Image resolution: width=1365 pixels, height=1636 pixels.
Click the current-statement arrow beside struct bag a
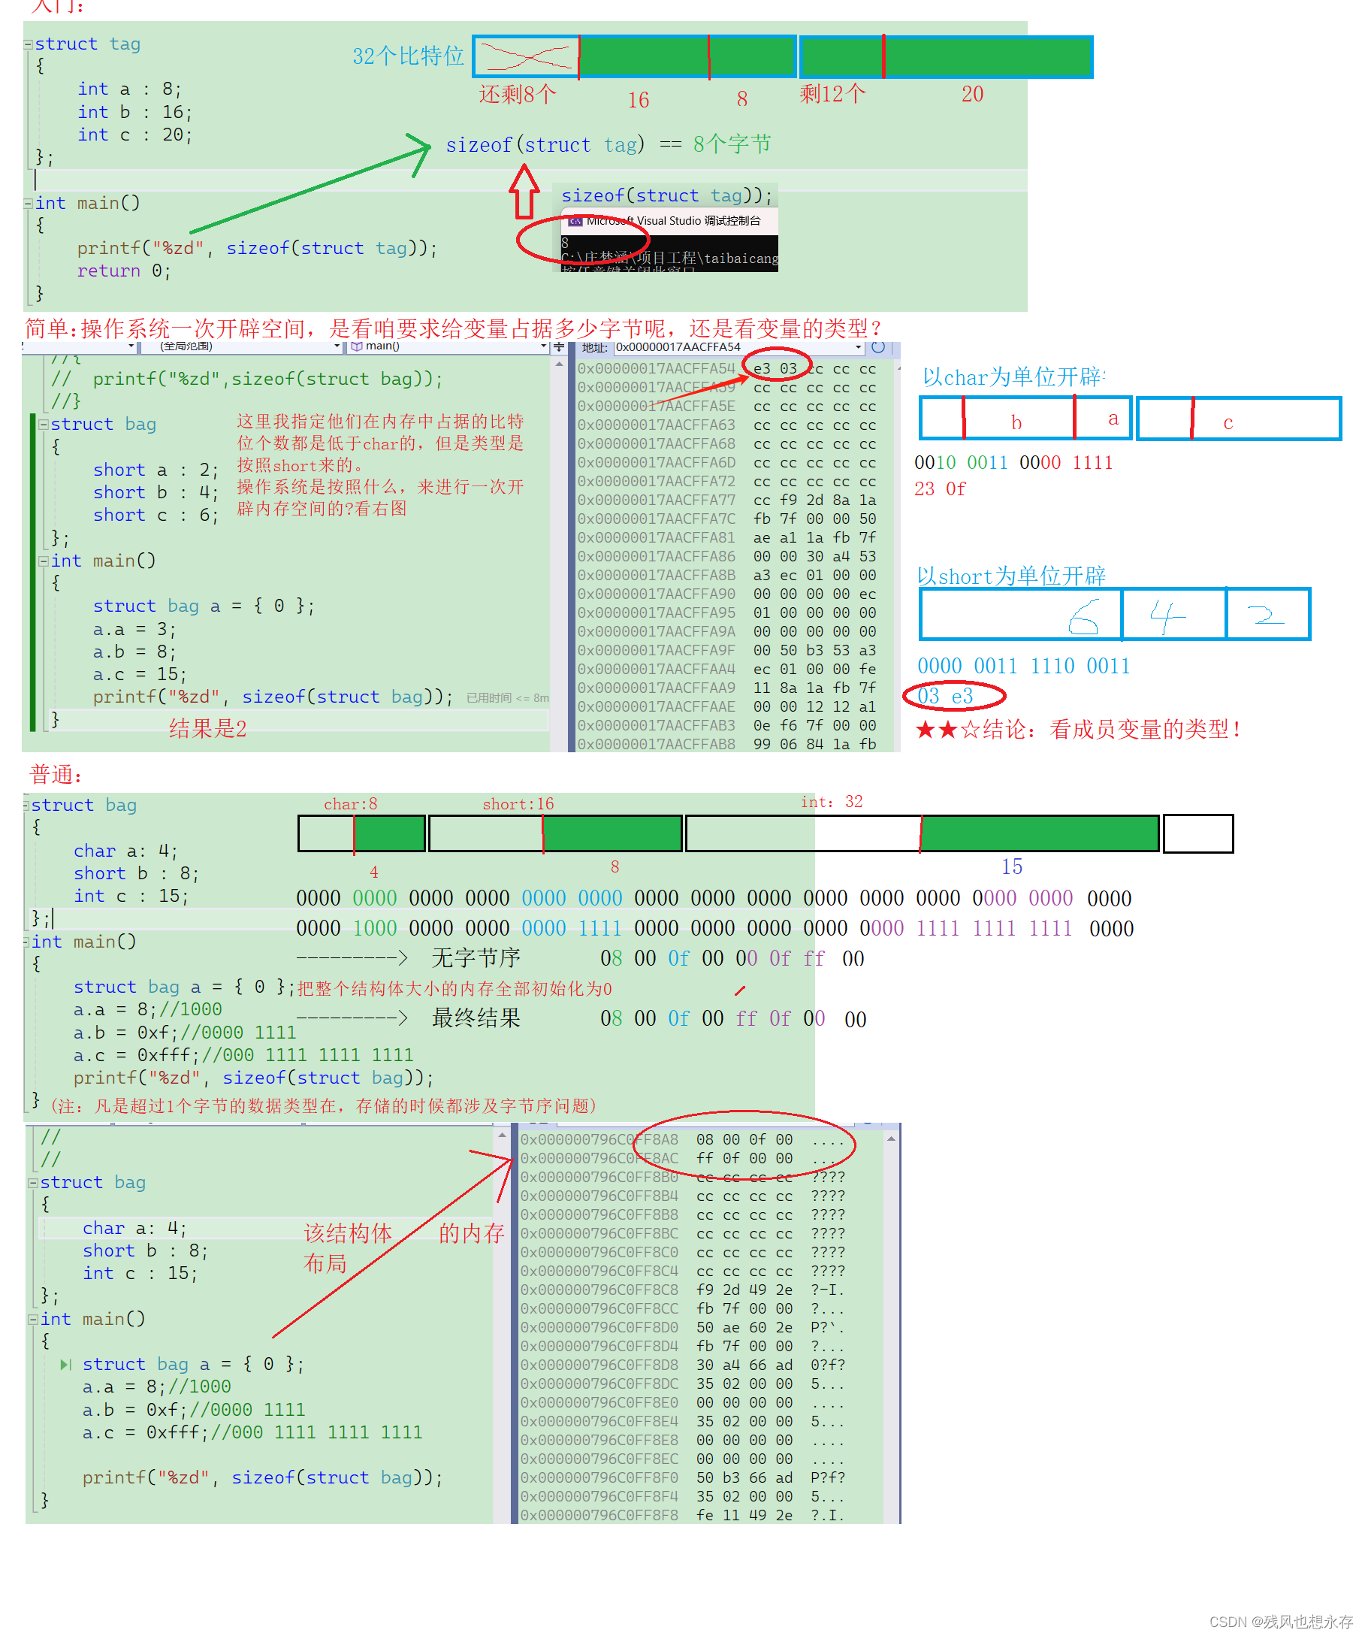[x=66, y=1365]
